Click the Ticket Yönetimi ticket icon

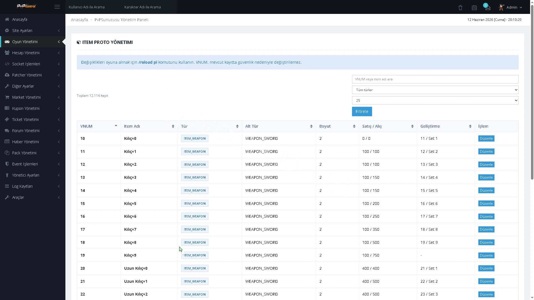point(7,120)
